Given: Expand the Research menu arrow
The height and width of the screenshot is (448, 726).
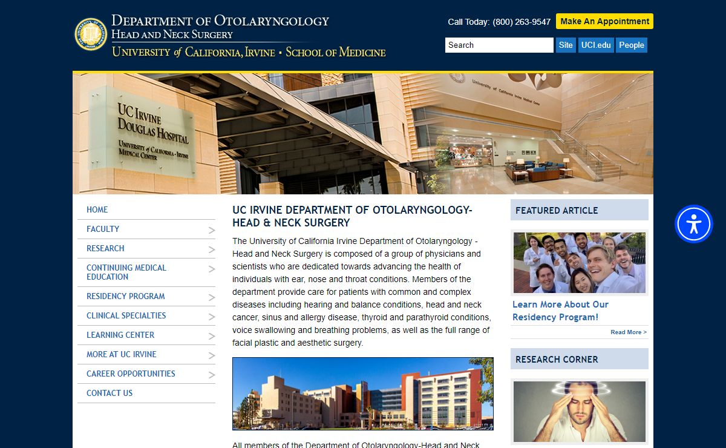Looking at the screenshot, I should [212, 249].
